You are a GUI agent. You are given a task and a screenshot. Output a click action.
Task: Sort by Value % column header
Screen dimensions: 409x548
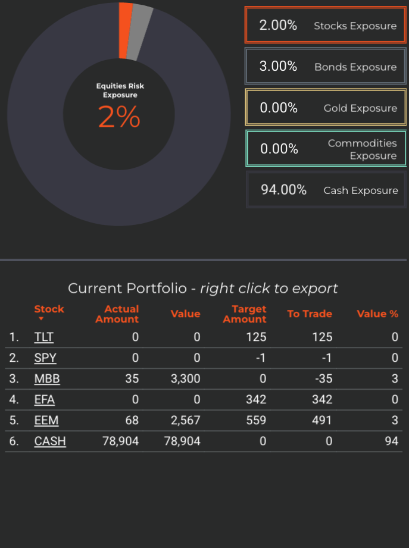377,314
